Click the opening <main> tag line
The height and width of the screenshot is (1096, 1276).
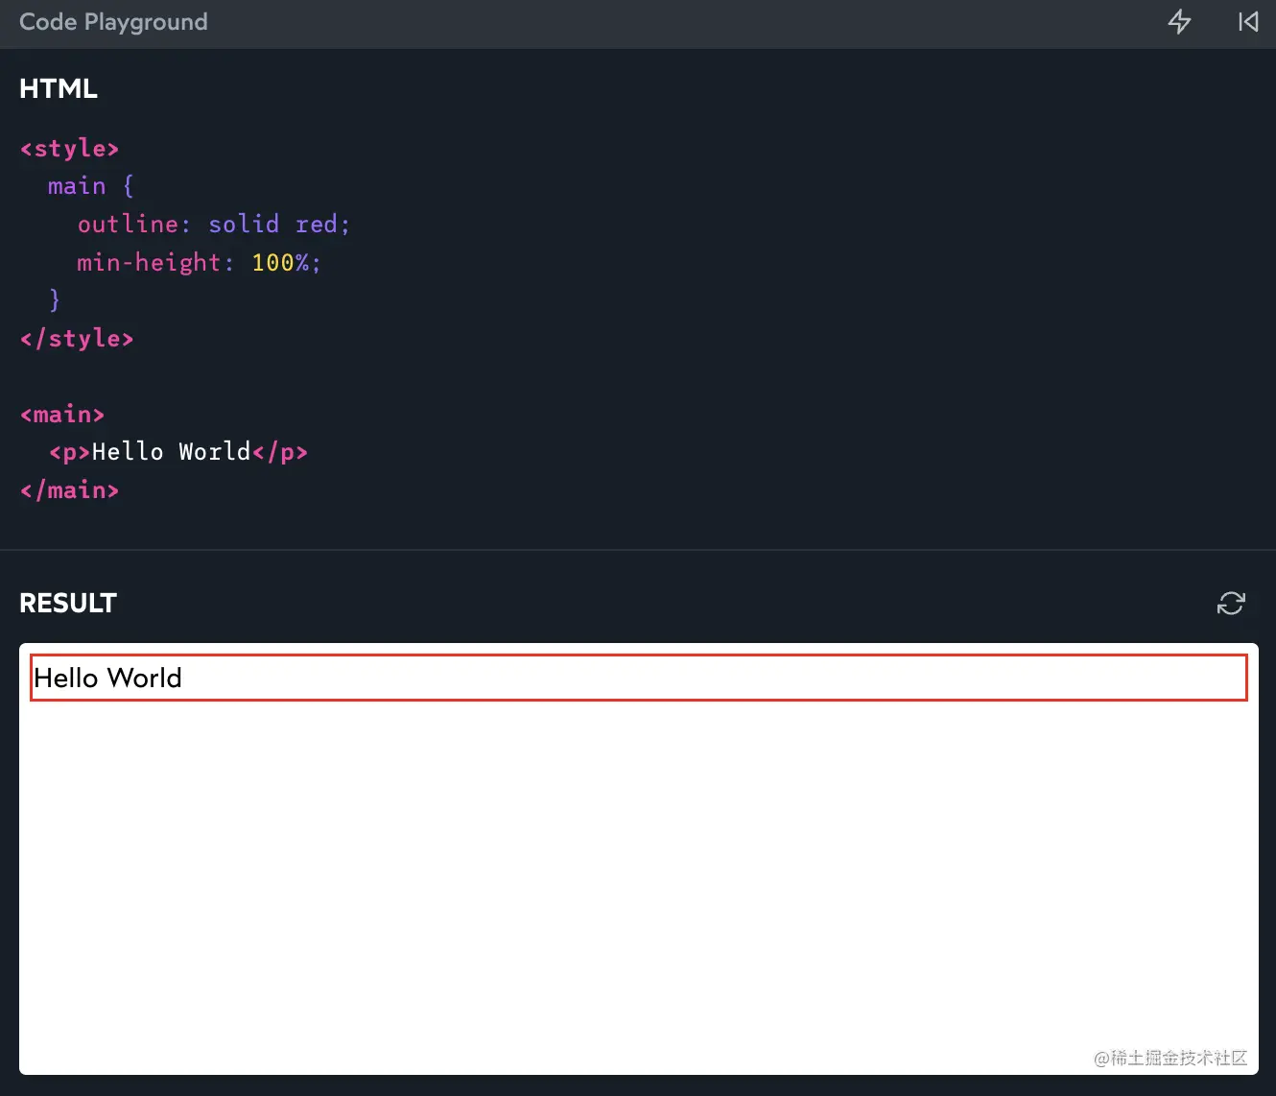pos(62,415)
